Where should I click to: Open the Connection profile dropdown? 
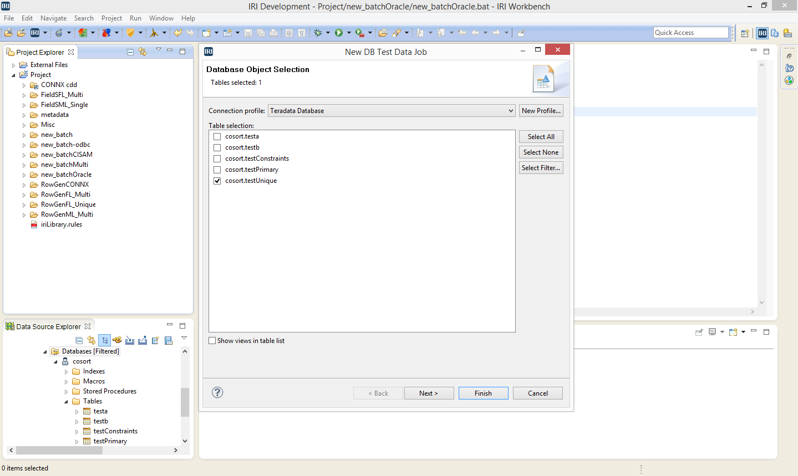tap(392, 111)
